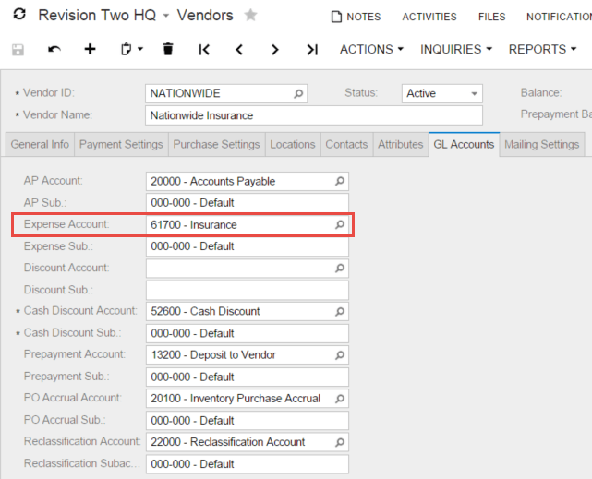The width and height of the screenshot is (592, 479).
Task: Click the Cash Discount Sub. field
Action: (x=248, y=333)
